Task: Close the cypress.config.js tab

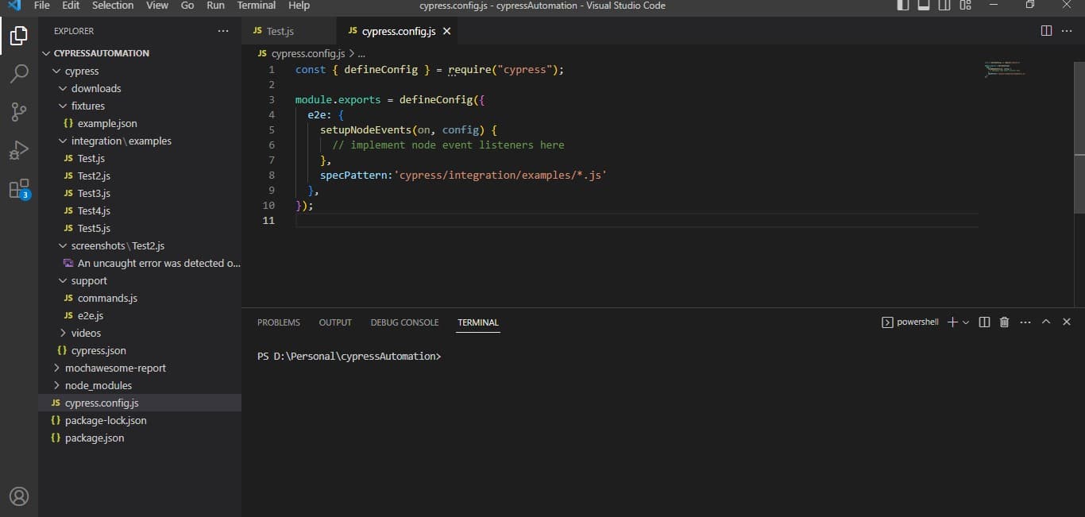Action: [x=446, y=31]
